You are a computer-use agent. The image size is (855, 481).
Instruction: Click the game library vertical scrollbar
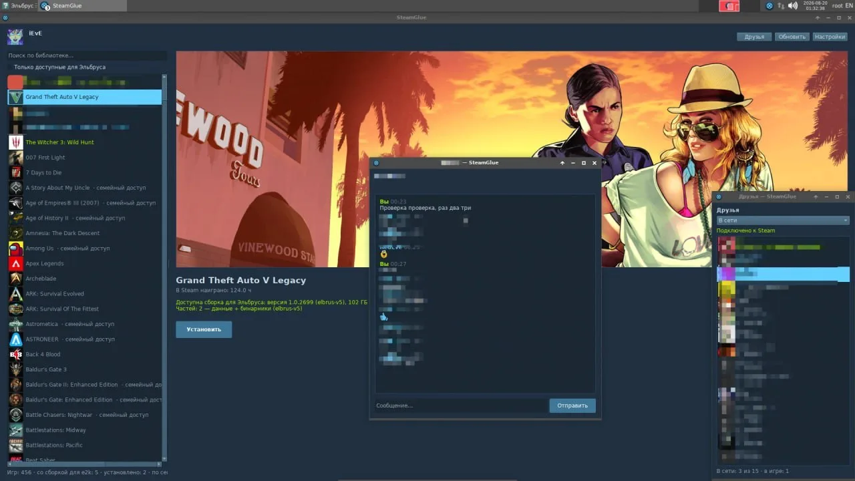click(x=164, y=267)
